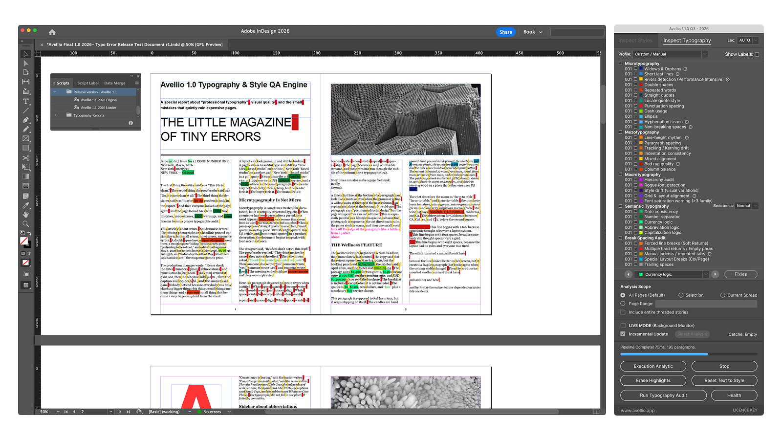The image size is (782, 440).
Task: Open settings gear for Widows & Orphans
Action: (x=685, y=69)
